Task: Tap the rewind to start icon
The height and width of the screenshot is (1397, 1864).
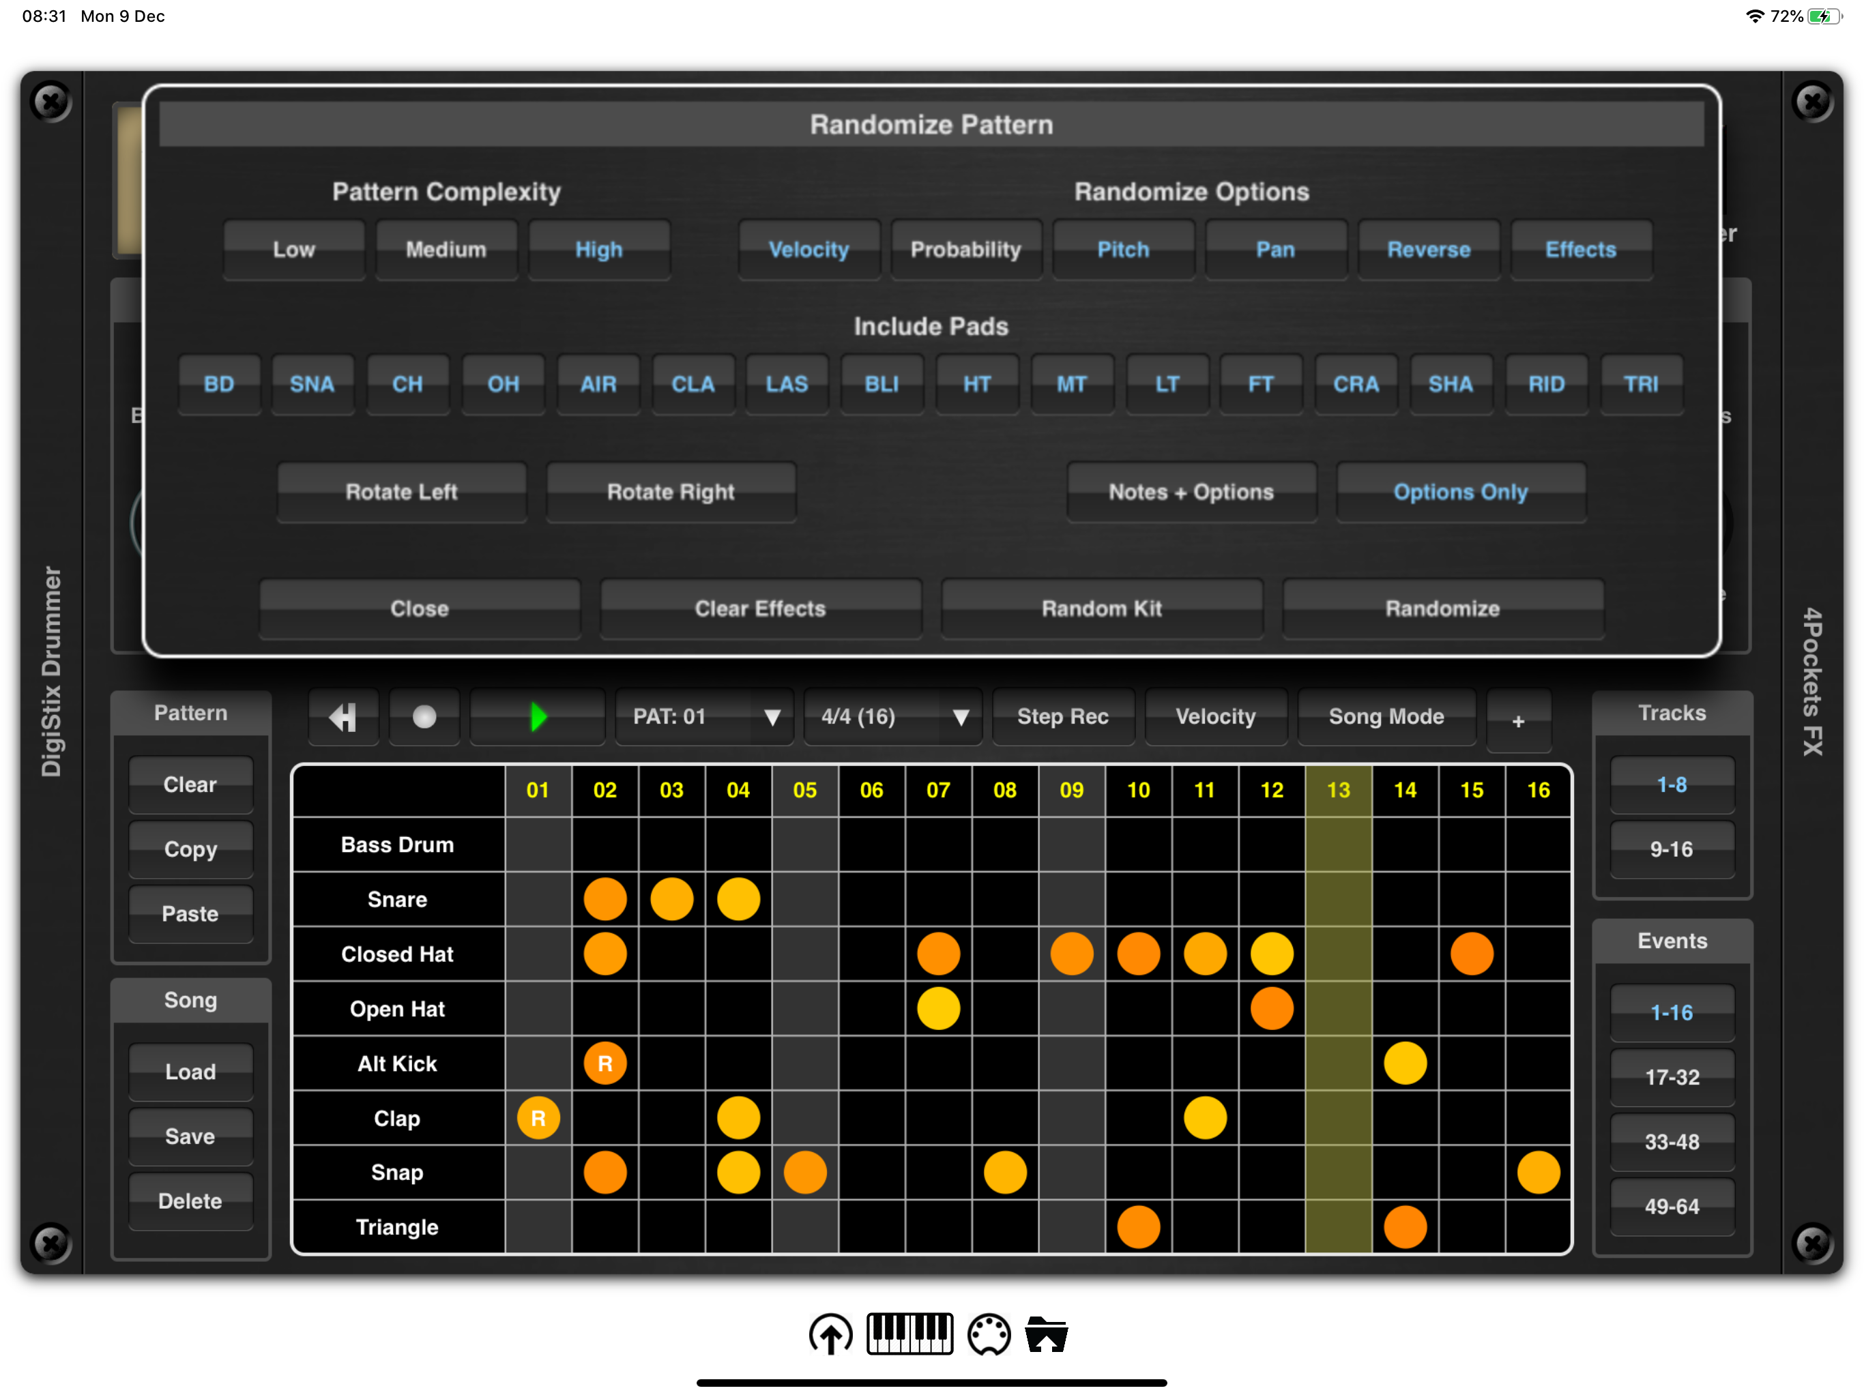Action: [343, 716]
